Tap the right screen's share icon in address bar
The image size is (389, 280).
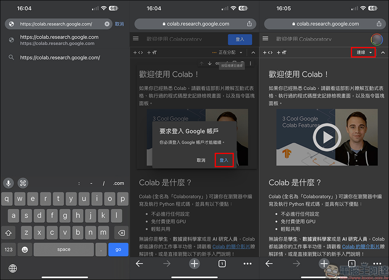click(x=379, y=24)
